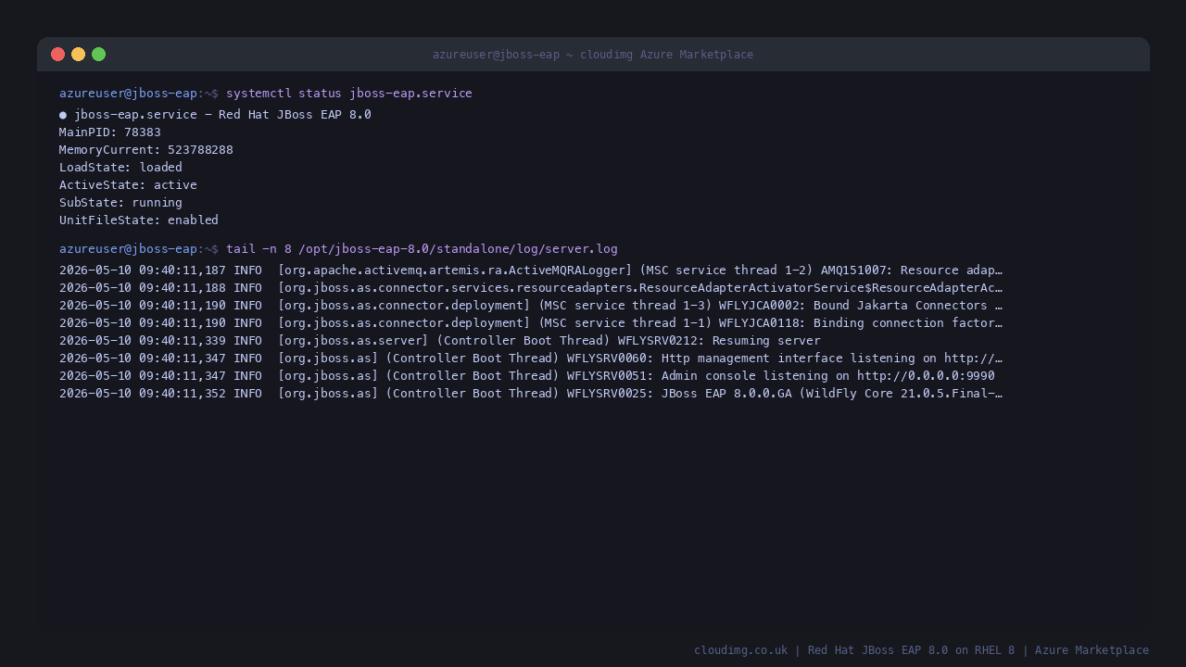This screenshot has height=667, width=1186.
Task: Click the ActiveMQRALogger AMQ151007 log line
Action: [x=531, y=271]
